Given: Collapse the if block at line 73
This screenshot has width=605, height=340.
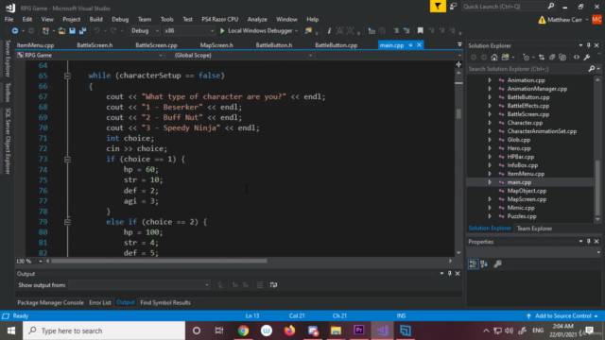Looking at the screenshot, I should [x=67, y=160].
